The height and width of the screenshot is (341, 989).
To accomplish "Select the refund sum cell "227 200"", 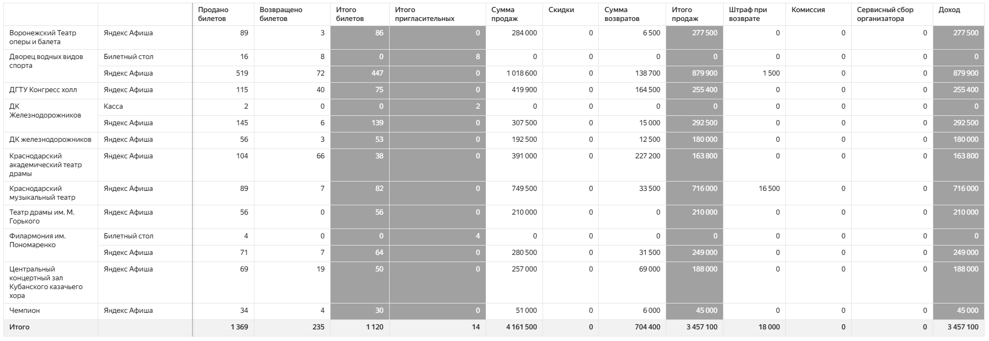I will tap(647, 156).
